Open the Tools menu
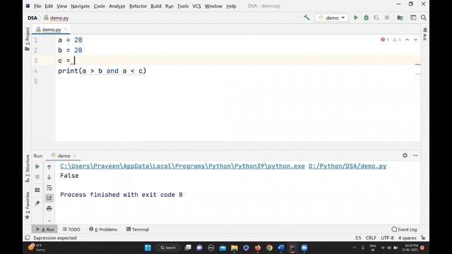 183,6
